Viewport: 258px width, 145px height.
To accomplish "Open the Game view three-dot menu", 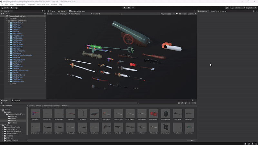I will click(195, 11).
